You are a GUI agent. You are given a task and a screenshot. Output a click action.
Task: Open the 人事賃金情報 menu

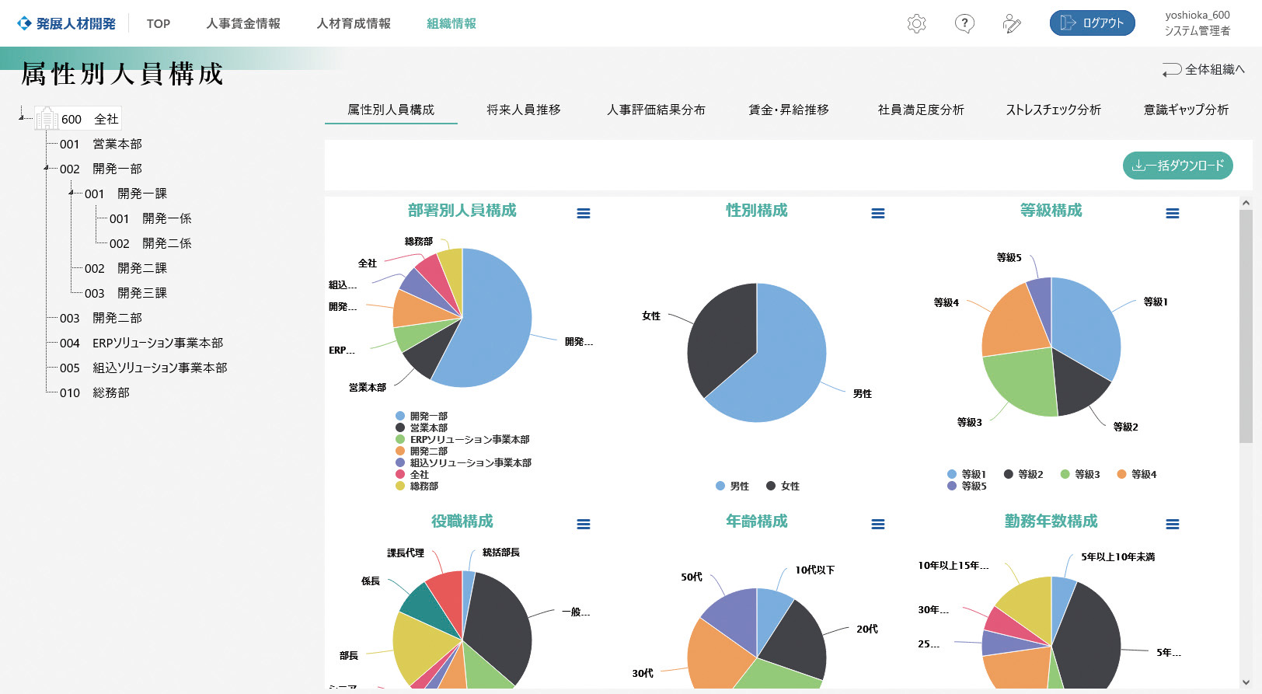click(x=243, y=23)
